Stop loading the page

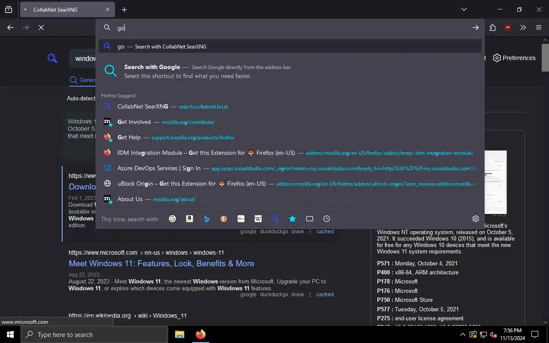41,27
